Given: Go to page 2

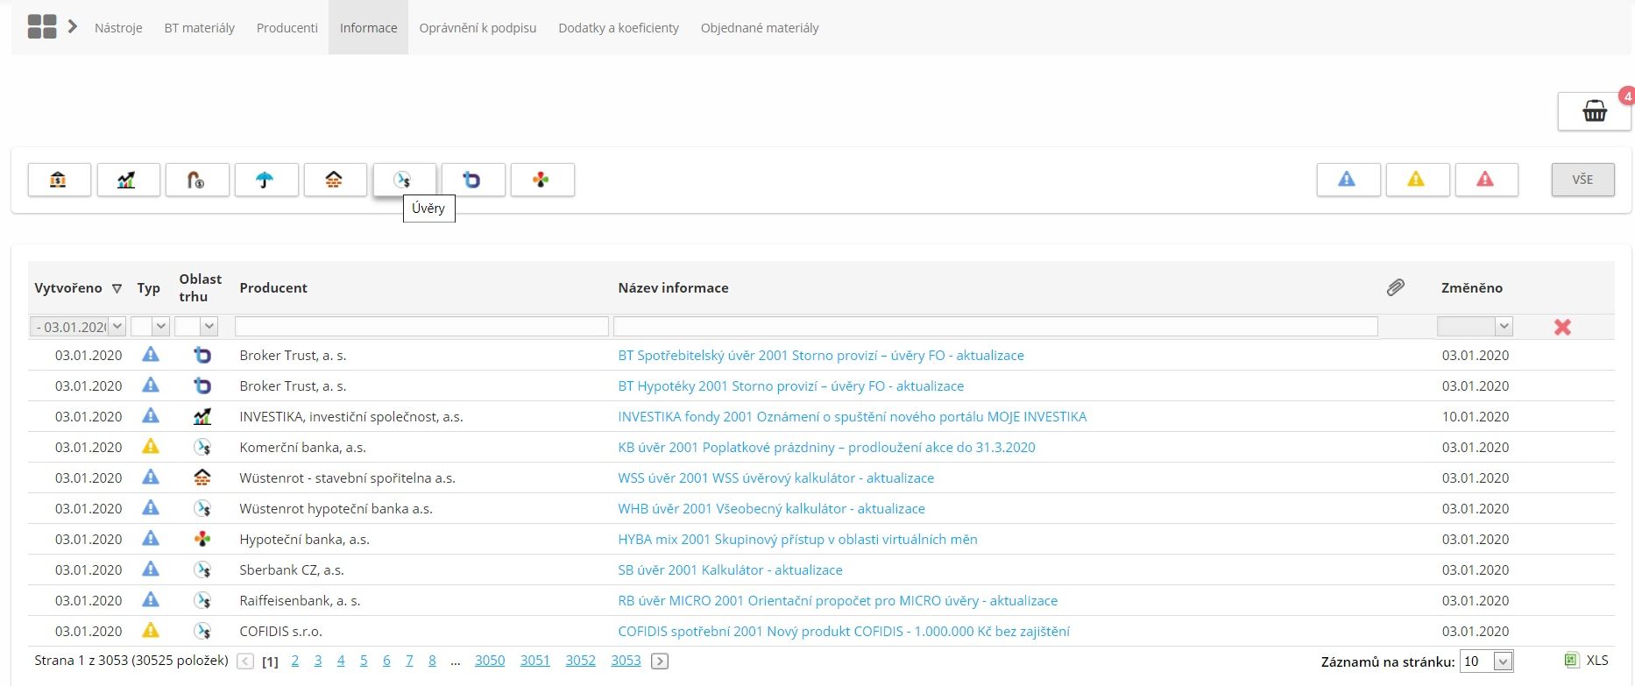Looking at the screenshot, I should (295, 661).
